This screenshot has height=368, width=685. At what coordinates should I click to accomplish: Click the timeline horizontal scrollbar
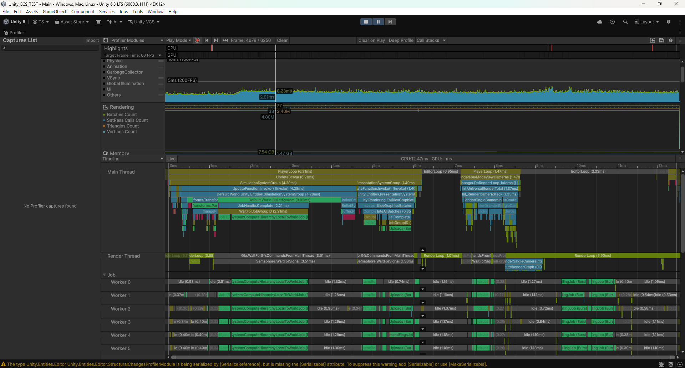(423, 357)
